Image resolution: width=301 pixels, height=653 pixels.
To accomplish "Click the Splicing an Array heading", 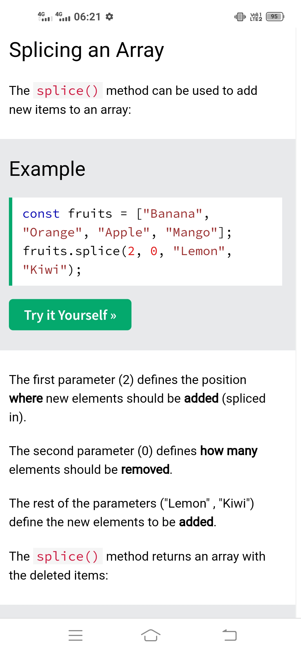I will pyautogui.click(x=86, y=50).
